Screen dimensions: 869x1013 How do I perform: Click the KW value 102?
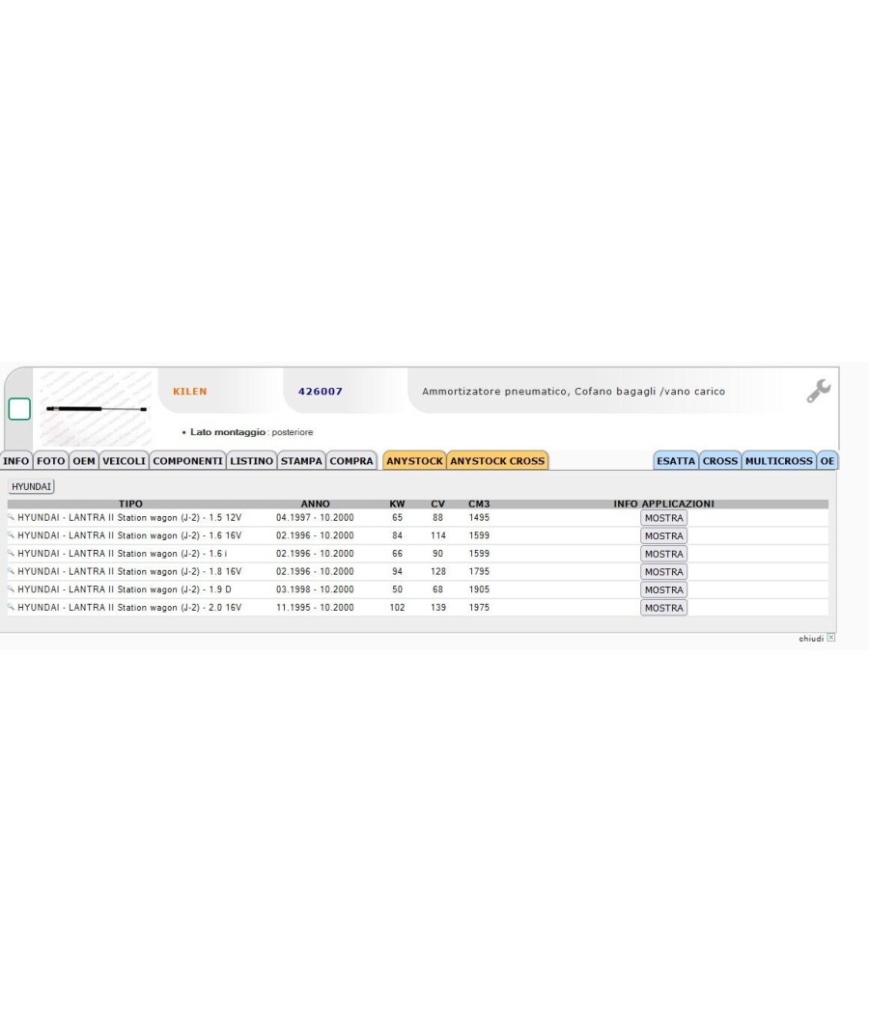[397, 608]
